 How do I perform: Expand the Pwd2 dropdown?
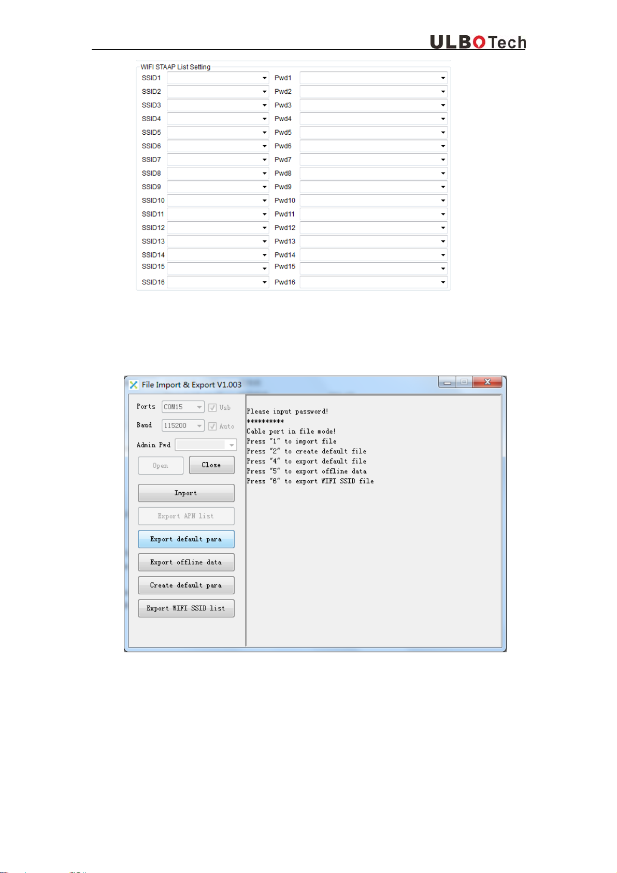point(443,92)
